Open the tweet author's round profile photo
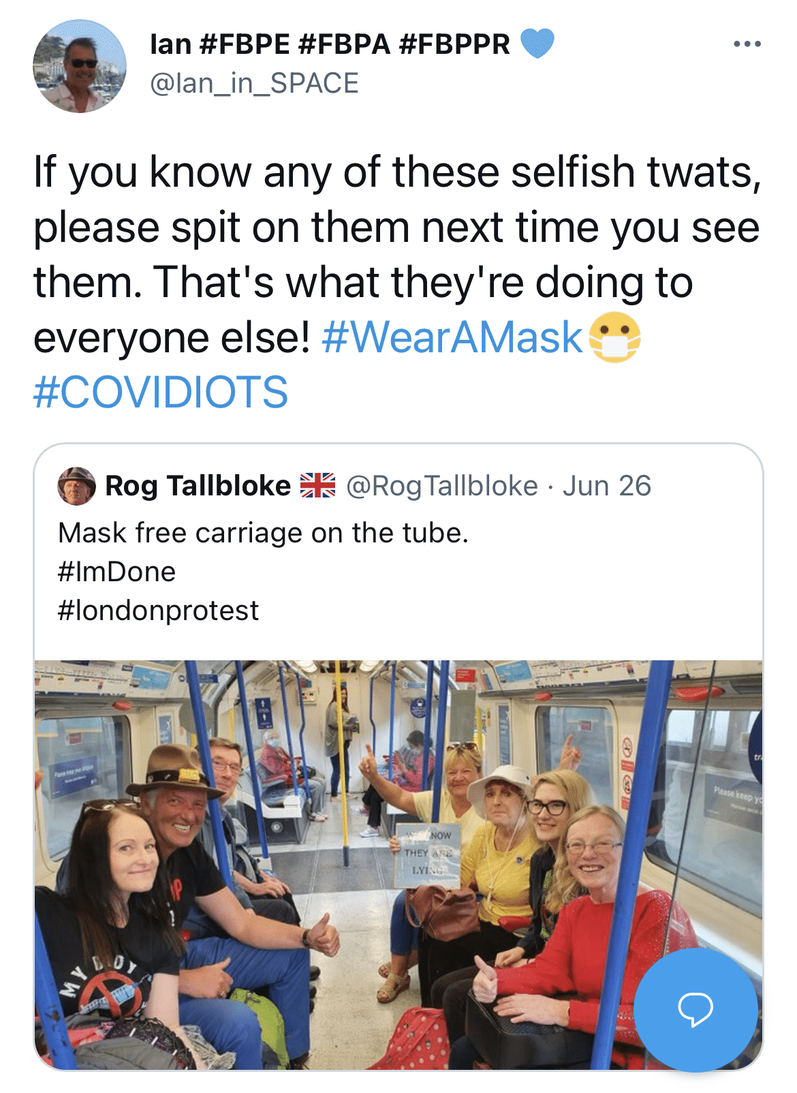This screenshot has width=797, height=1093. 80,66
